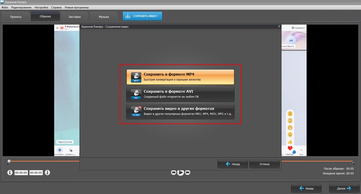361x194 pixels.
Task: Switch to the Музыка tab
Action: pyautogui.click(x=104, y=17)
